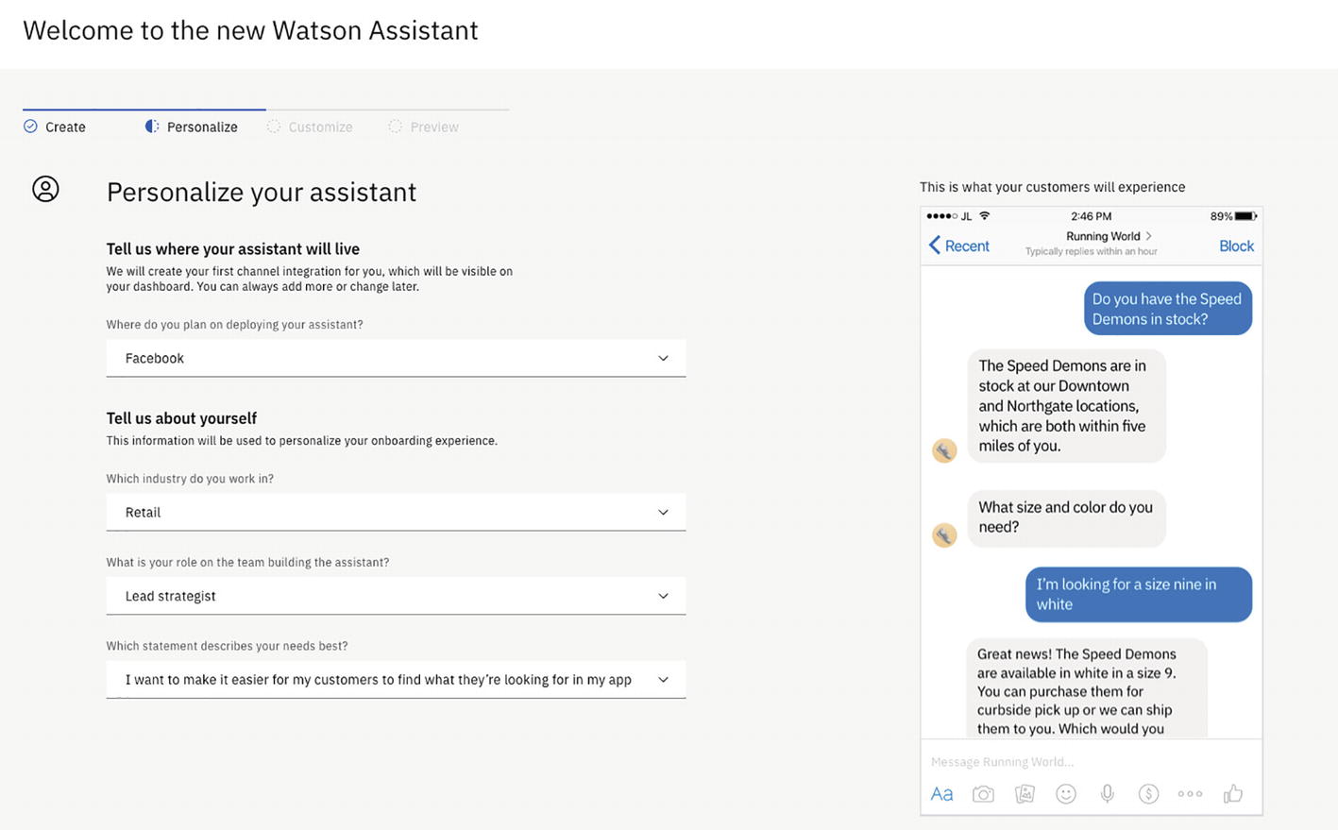
Task: Click the Recent back link
Action: [959, 246]
